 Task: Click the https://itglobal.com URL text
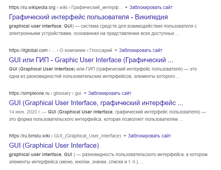pos(28,50)
